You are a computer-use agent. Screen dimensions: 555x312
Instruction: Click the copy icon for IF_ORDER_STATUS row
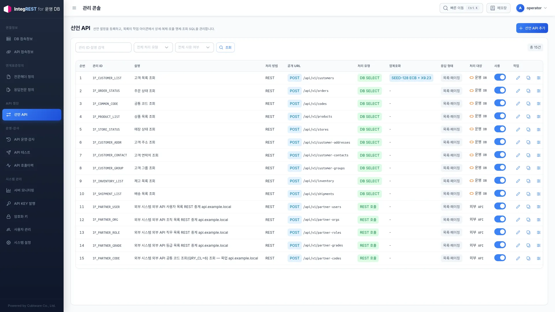tap(528, 91)
